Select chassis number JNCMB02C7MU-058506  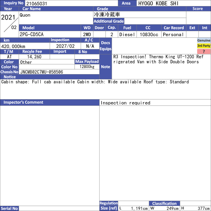pos(42,72)
